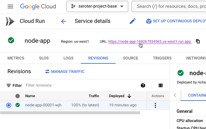Open the node-app run.app URL link
The width and height of the screenshot is (206, 129).
pyautogui.click(x=149, y=41)
